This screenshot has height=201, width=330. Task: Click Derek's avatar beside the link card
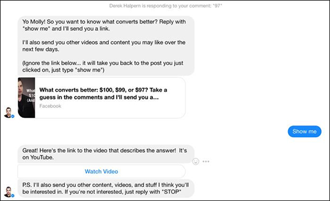(8, 113)
